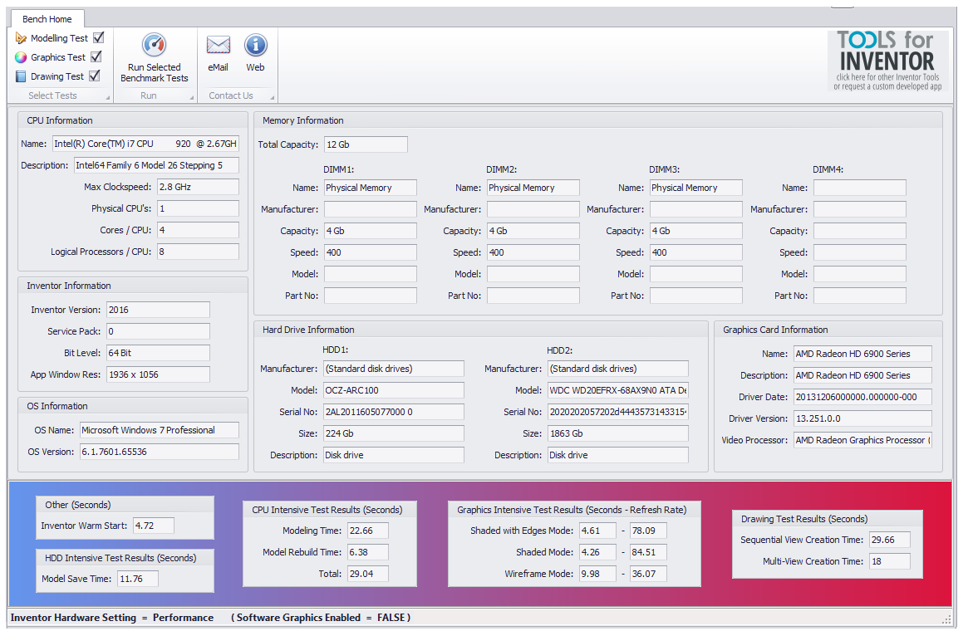
Task: Click the Tools for Inventor logo
Action: pyautogui.click(x=887, y=61)
